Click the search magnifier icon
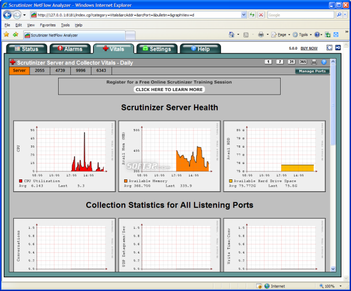Image resolution: width=351 pixels, height=291 pixels. point(339,15)
